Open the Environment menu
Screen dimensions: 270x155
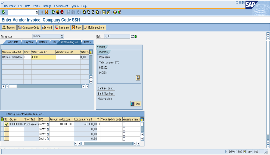coord(61,6)
